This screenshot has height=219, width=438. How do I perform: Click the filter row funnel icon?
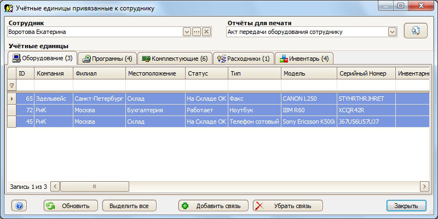11,85
